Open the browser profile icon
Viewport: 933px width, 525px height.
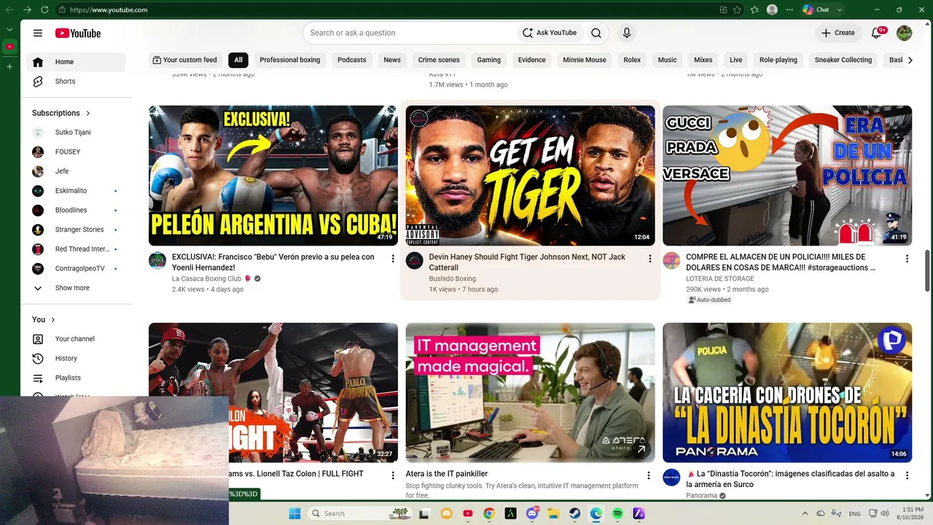pyautogui.click(x=772, y=10)
